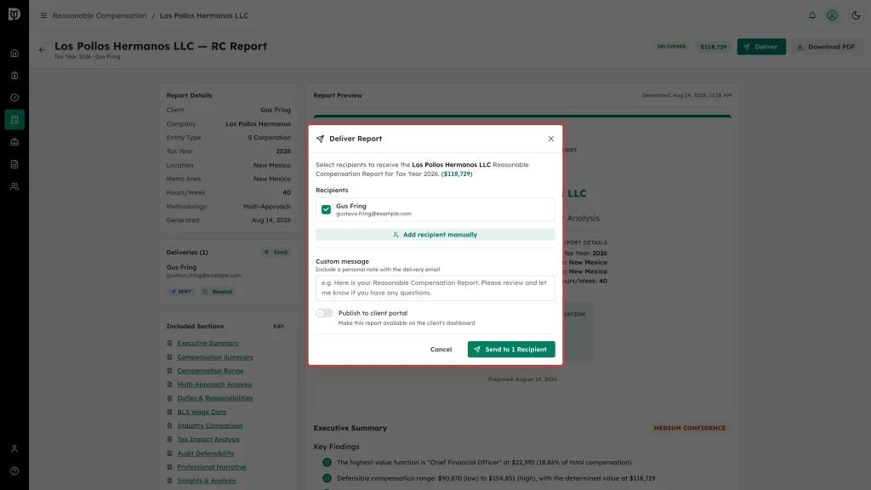Viewport: 871px width, 490px height.
Task: Click the S Corporation entity type value
Action: point(269,137)
